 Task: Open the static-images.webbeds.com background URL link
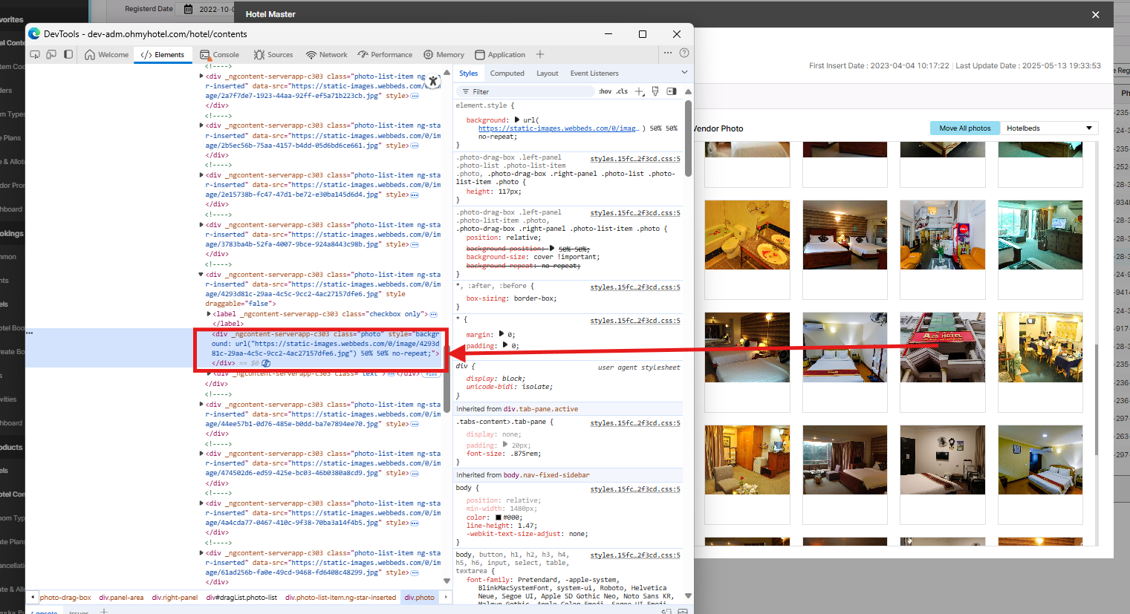[557, 128]
